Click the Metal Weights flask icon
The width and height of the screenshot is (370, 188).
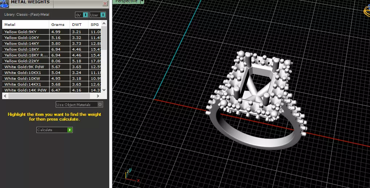point(4,4)
